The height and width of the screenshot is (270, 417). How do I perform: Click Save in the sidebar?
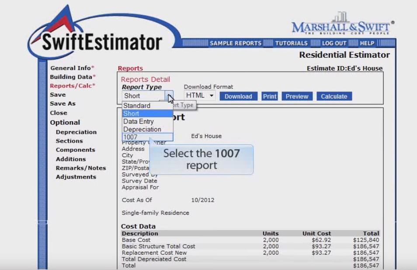click(x=58, y=95)
